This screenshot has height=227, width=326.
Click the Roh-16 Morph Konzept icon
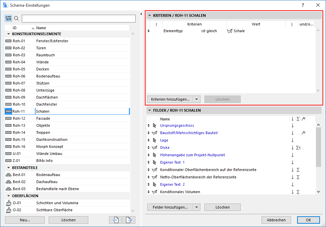tap(8, 147)
